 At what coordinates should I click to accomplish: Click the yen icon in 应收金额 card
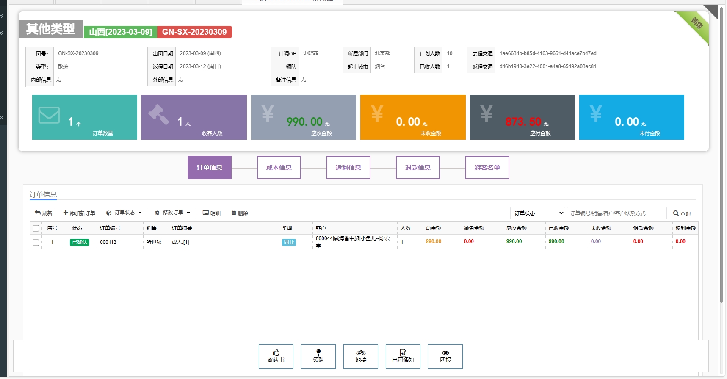268,113
